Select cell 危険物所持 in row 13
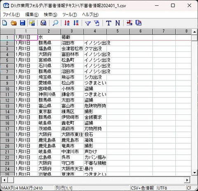Screen dimensions: 198x191 click(95, 106)
